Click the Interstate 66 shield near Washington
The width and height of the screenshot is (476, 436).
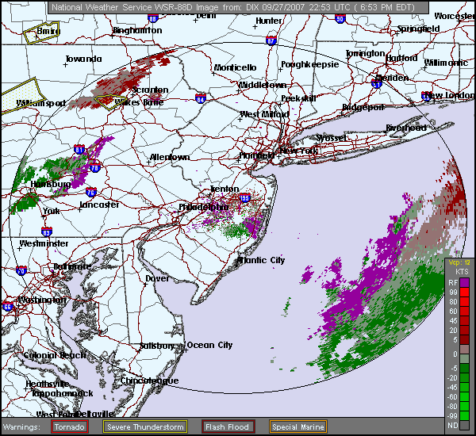[x=8, y=306]
